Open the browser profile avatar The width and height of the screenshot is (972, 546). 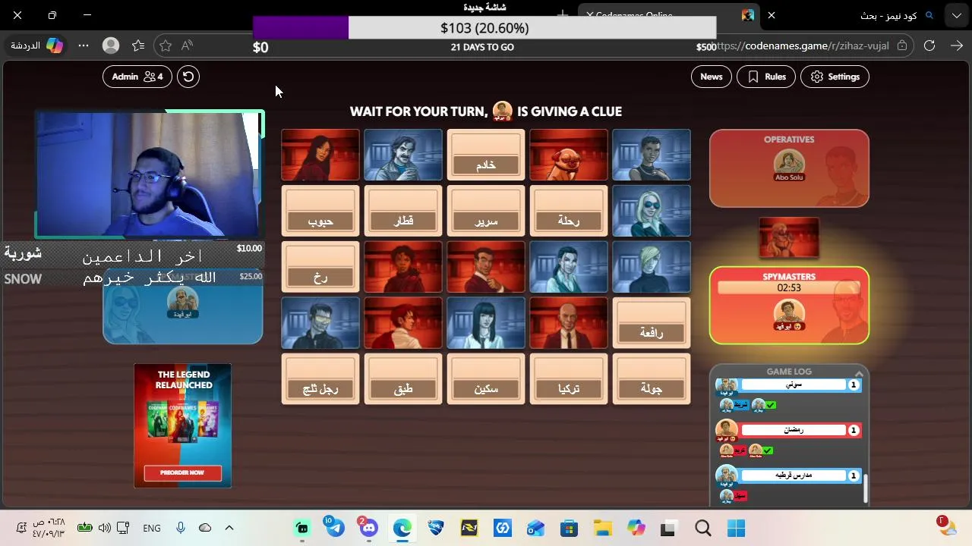pyautogui.click(x=111, y=45)
